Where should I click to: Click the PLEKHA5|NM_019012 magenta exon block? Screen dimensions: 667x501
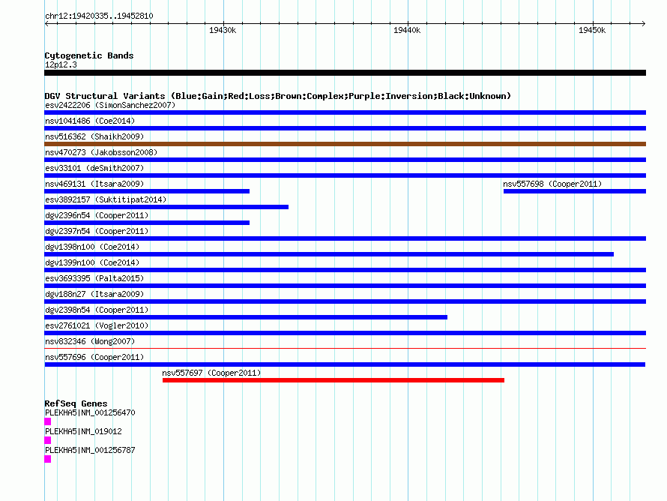click(48, 440)
